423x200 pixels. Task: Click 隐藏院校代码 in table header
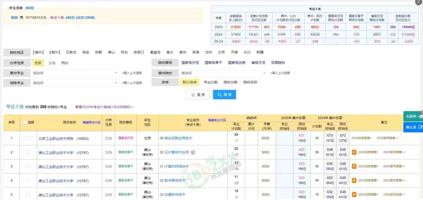point(91,122)
